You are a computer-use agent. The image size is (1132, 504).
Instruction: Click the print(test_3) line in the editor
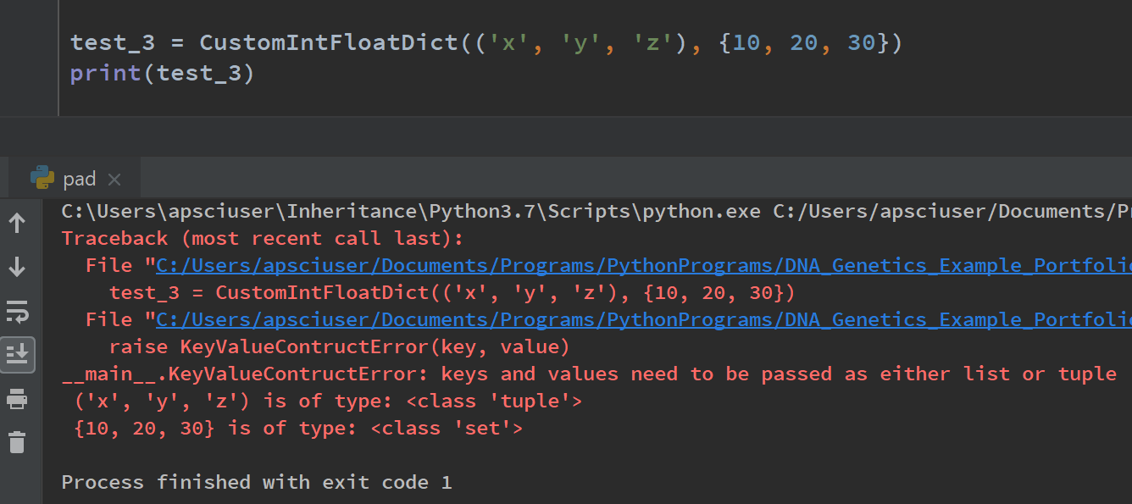coord(162,74)
